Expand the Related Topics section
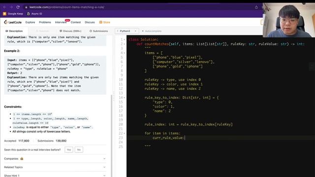 (55, 167)
